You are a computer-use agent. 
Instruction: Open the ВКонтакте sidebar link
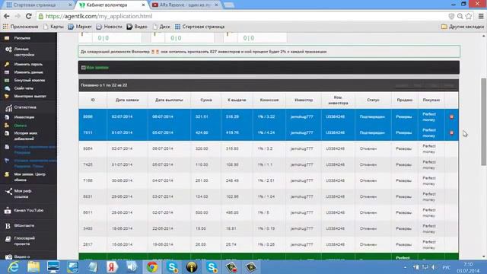tap(24, 225)
